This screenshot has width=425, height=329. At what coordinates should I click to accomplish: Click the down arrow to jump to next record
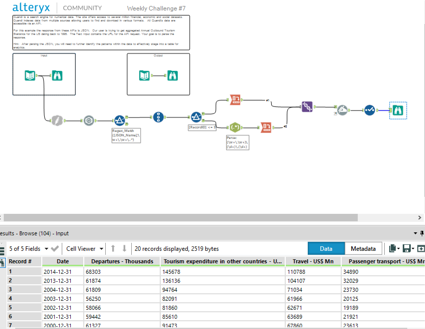124,249
